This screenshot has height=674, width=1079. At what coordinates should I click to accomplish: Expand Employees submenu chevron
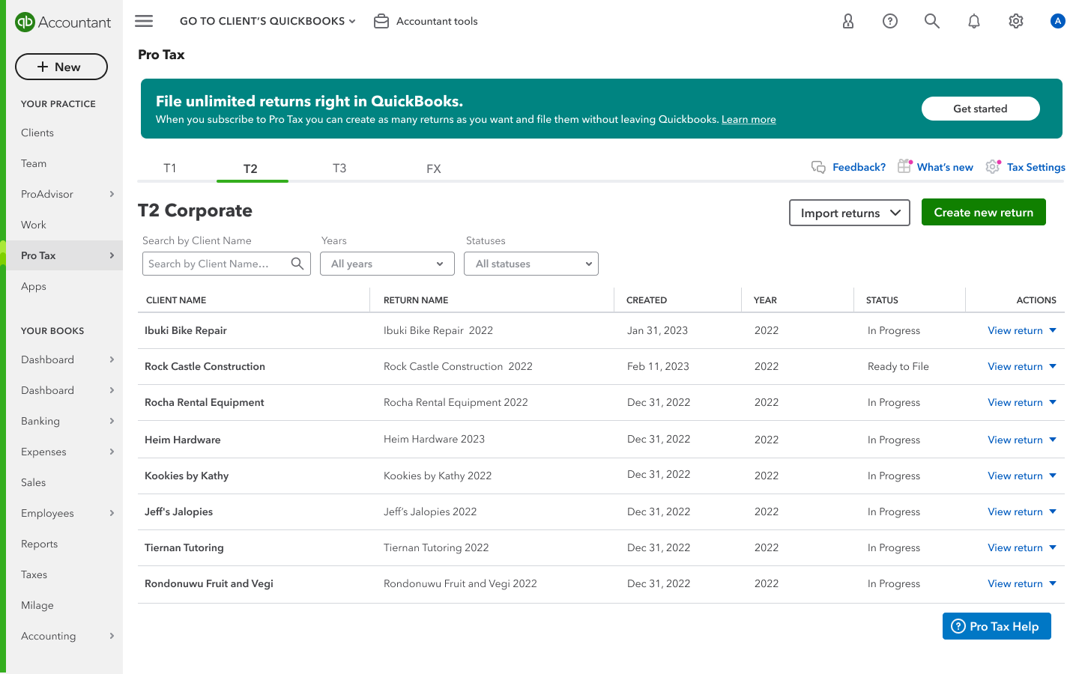(x=112, y=513)
